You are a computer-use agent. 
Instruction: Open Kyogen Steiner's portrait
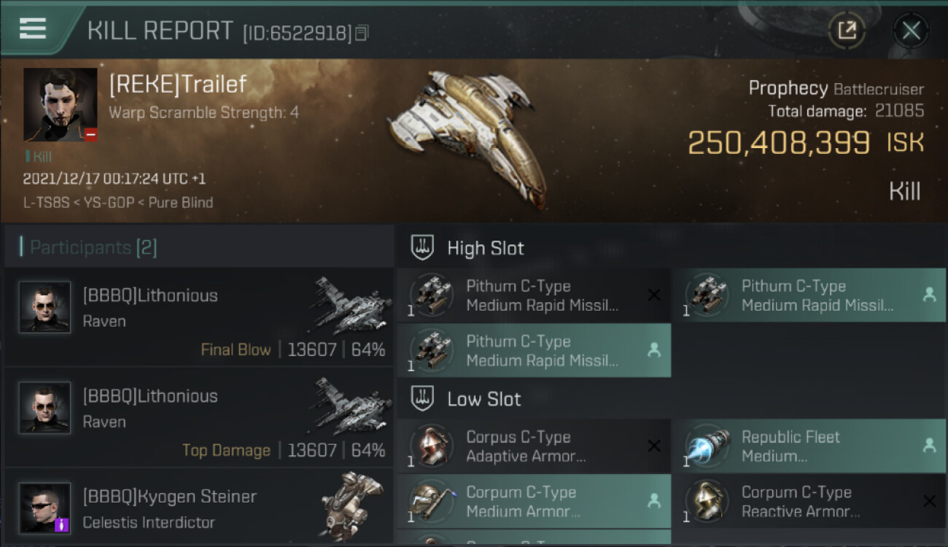point(44,508)
